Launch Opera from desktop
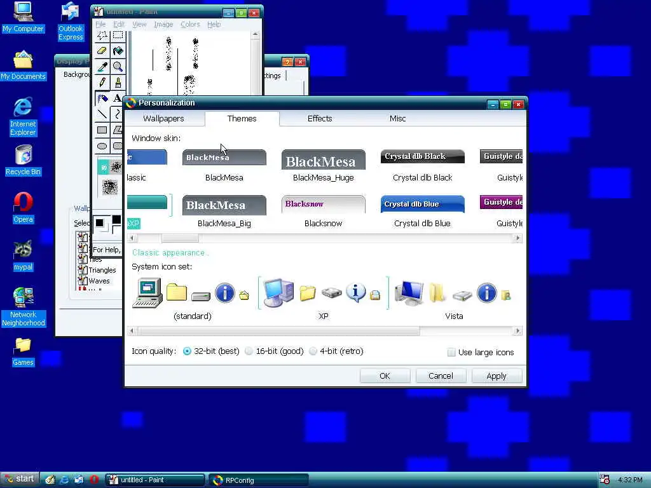The height and width of the screenshot is (488, 651). [x=23, y=208]
